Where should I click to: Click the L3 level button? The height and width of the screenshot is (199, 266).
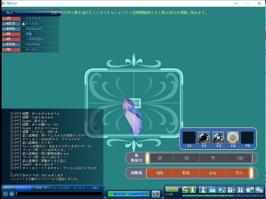click(x=156, y=194)
